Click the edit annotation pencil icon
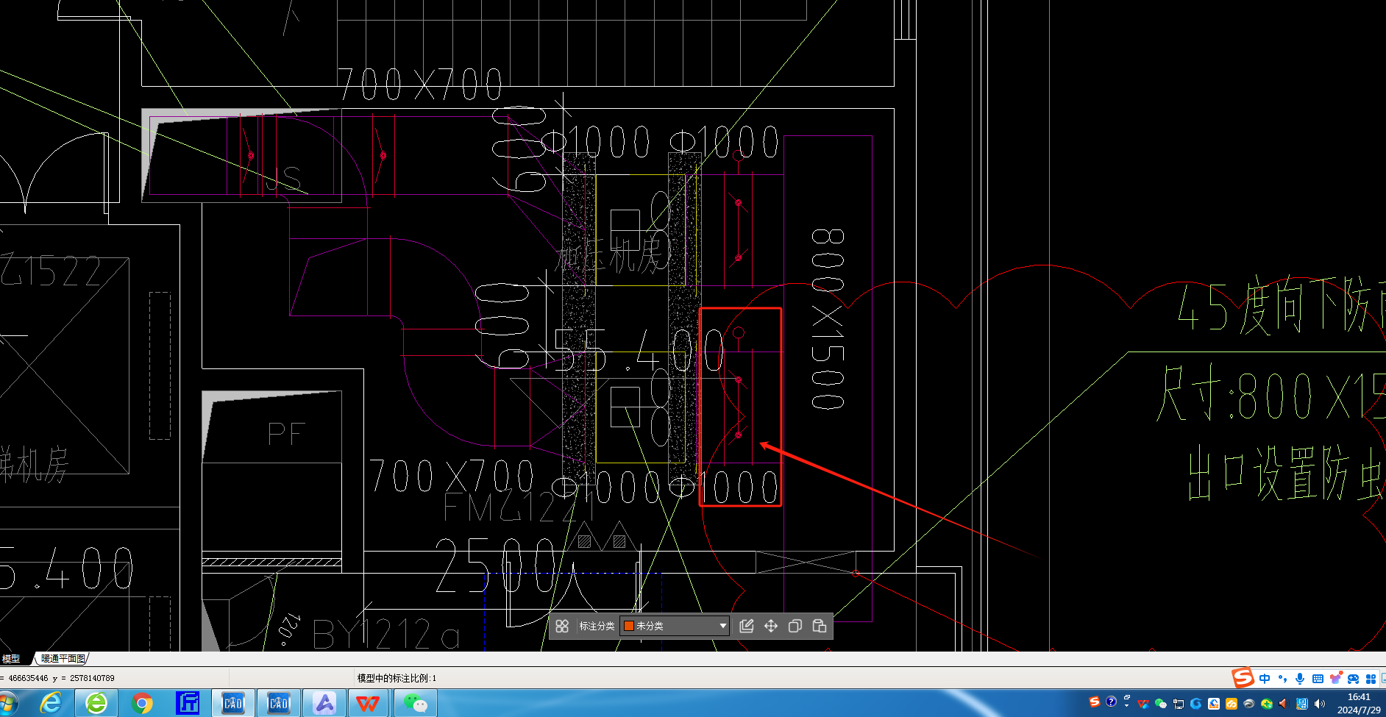Screen dimensions: 1386x717 pyautogui.click(x=747, y=626)
